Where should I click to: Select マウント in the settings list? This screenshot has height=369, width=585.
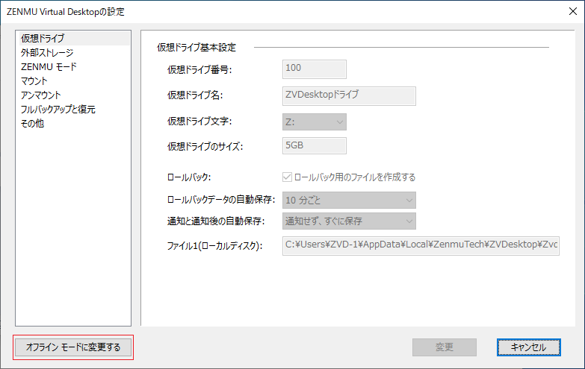click(x=34, y=81)
